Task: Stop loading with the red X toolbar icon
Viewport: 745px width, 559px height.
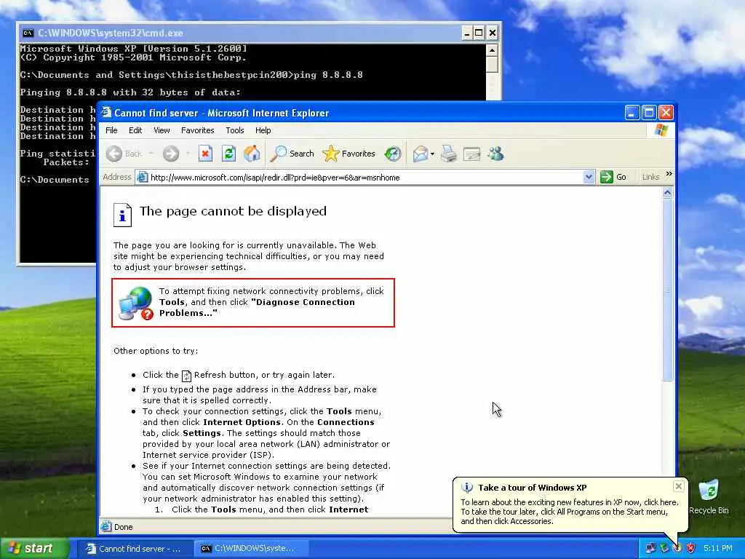Action: pyautogui.click(x=205, y=154)
